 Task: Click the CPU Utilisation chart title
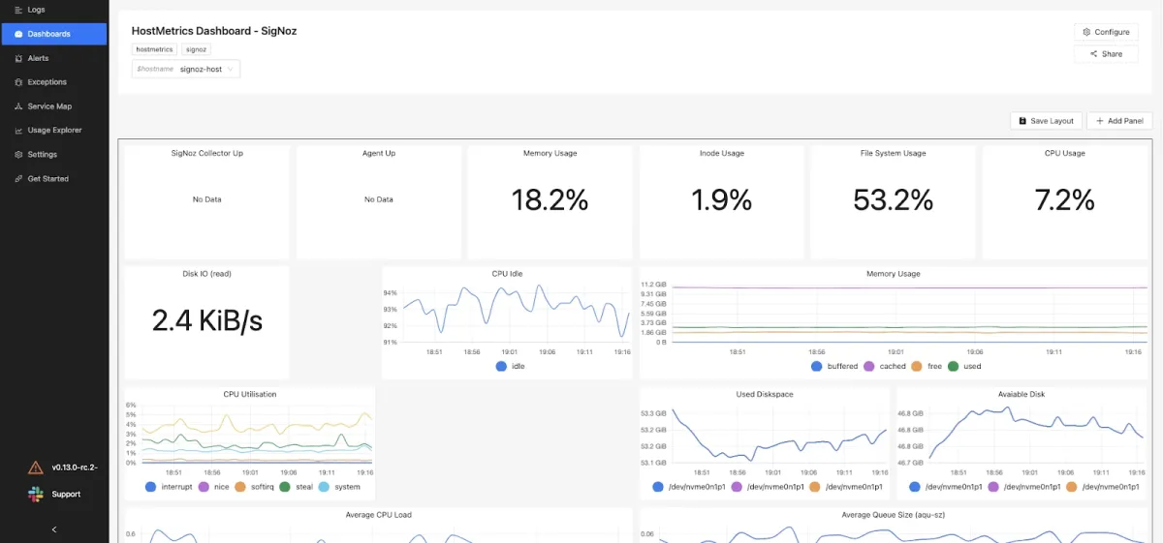pos(250,394)
